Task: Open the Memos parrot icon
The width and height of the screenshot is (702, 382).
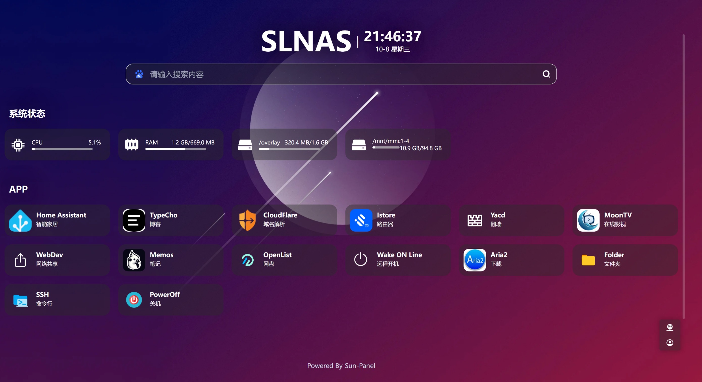Action: [x=134, y=260]
